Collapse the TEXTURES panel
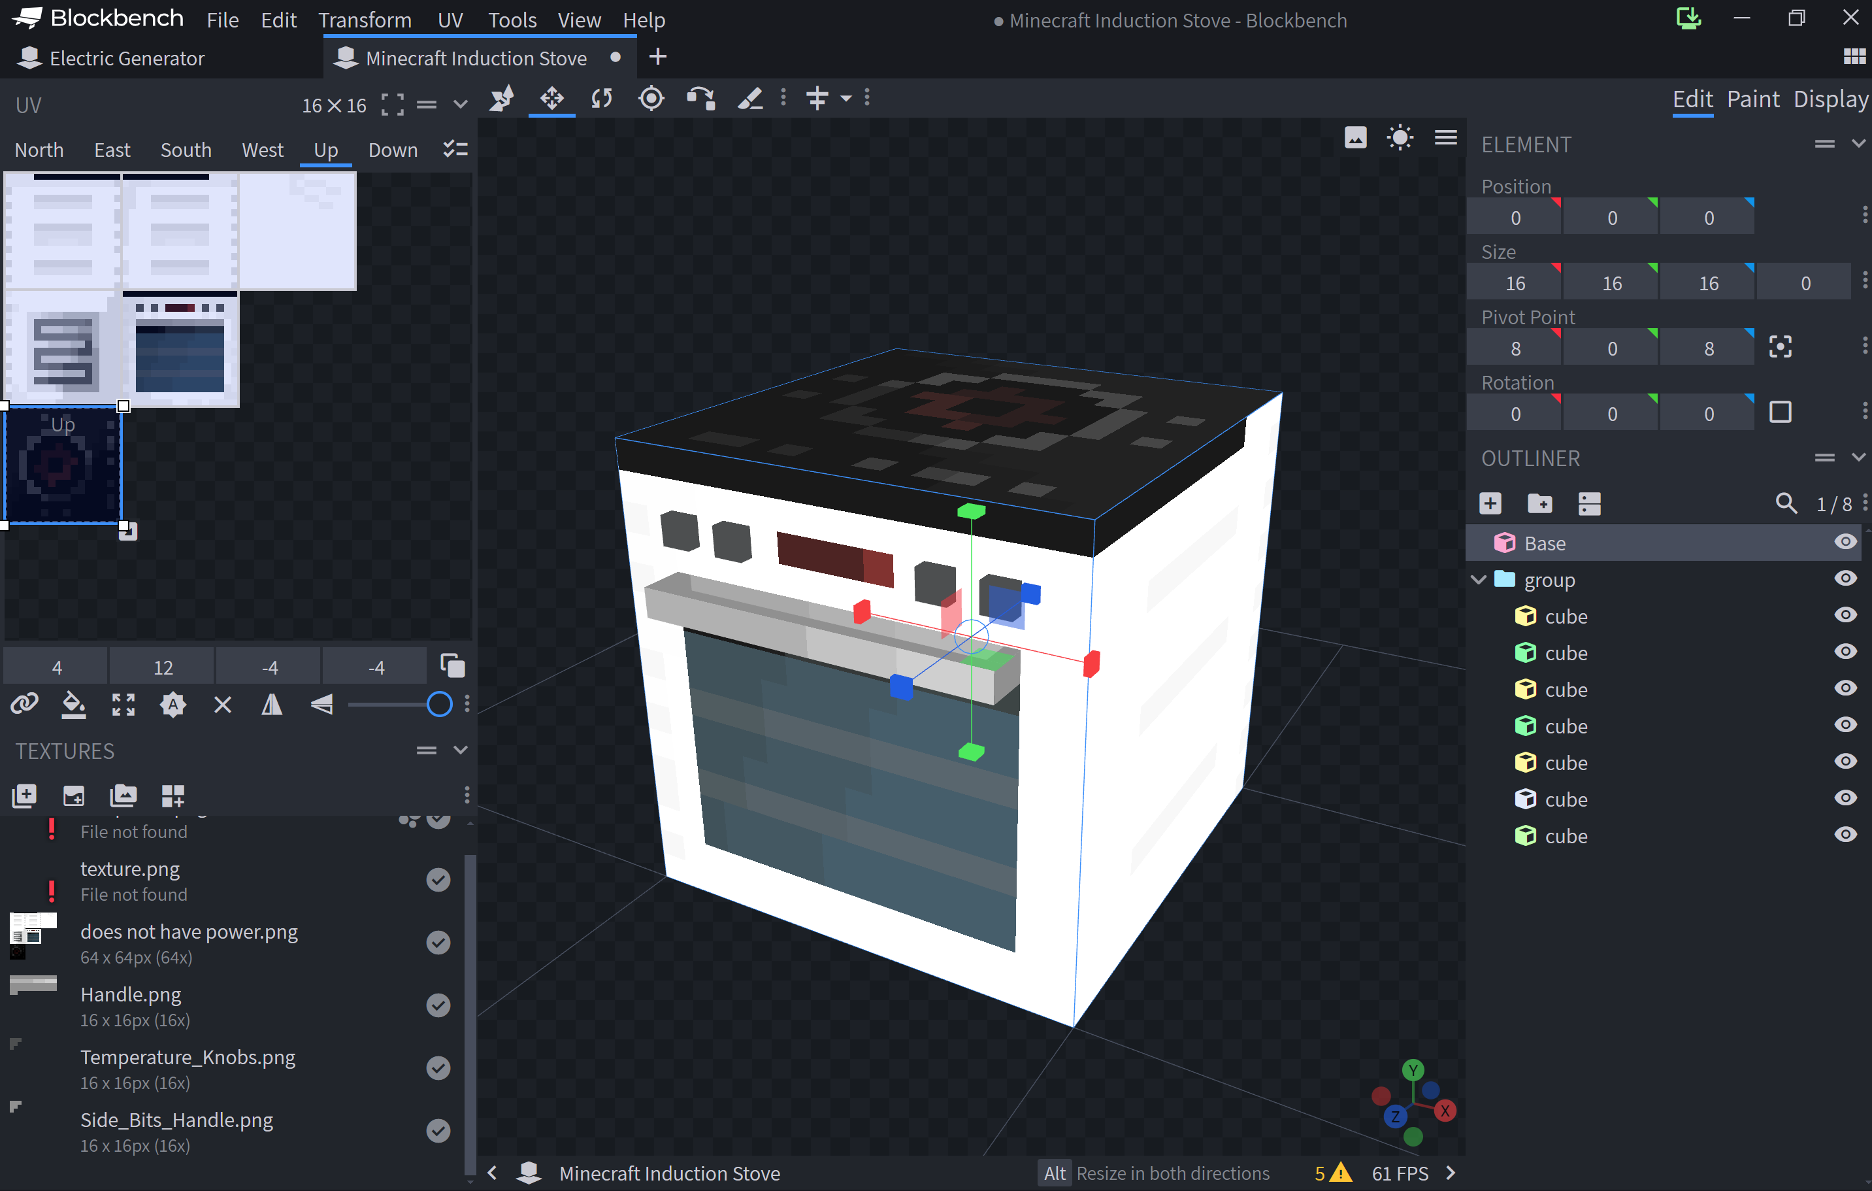Screen dimensions: 1872x1191 pyautogui.click(x=460, y=750)
